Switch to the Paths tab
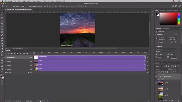Screen dimensions: 182x102 tap(169, 63)
